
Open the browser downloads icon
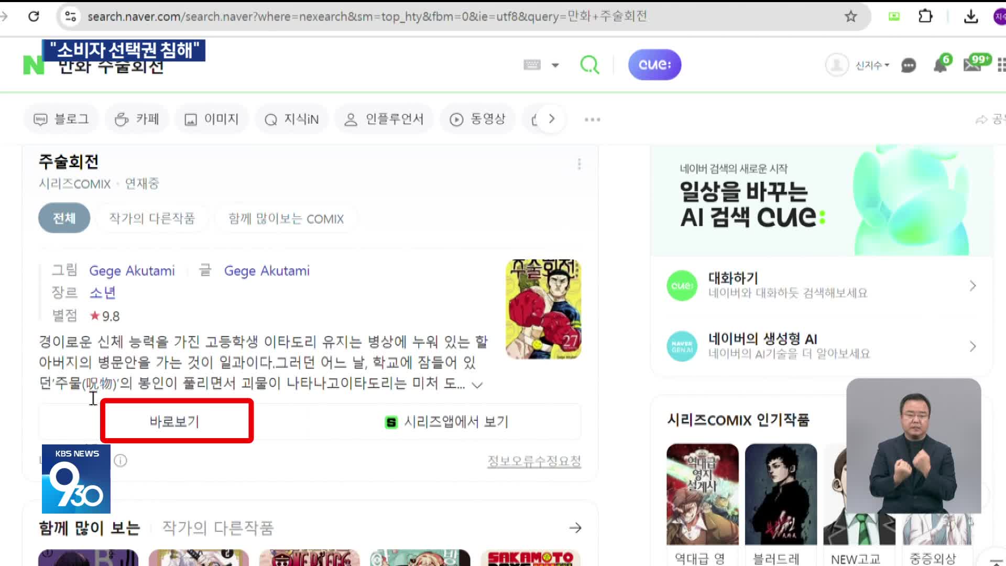pyautogui.click(x=971, y=16)
